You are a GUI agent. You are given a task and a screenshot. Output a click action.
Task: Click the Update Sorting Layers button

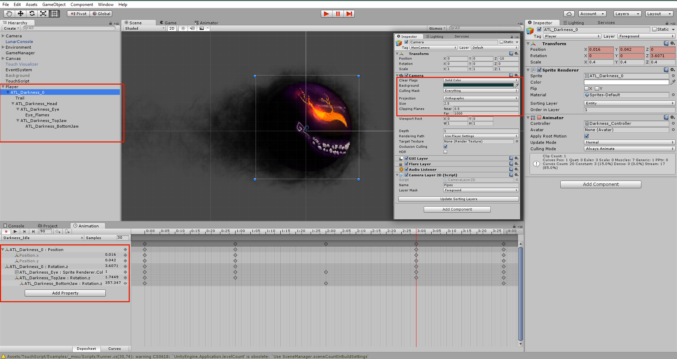click(x=458, y=199)
